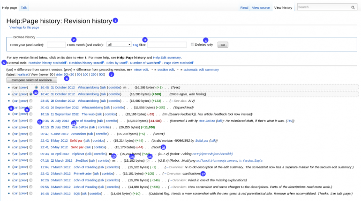The image size is (361, 201).
Task: Show 100 revisions per page
Action: 85,75
